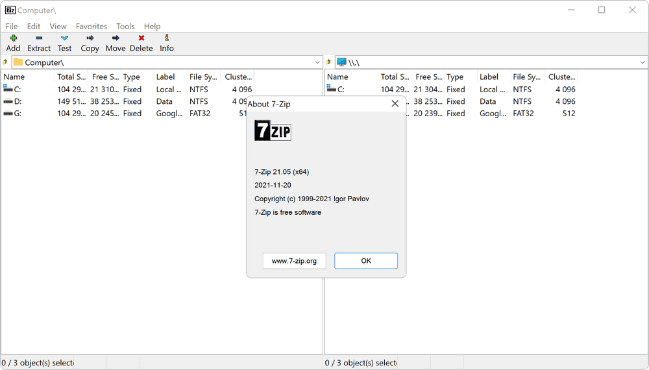Viewport: 649px width, 370px height.
Task: Click the Add toolbar icon
Action: (13, 38)
